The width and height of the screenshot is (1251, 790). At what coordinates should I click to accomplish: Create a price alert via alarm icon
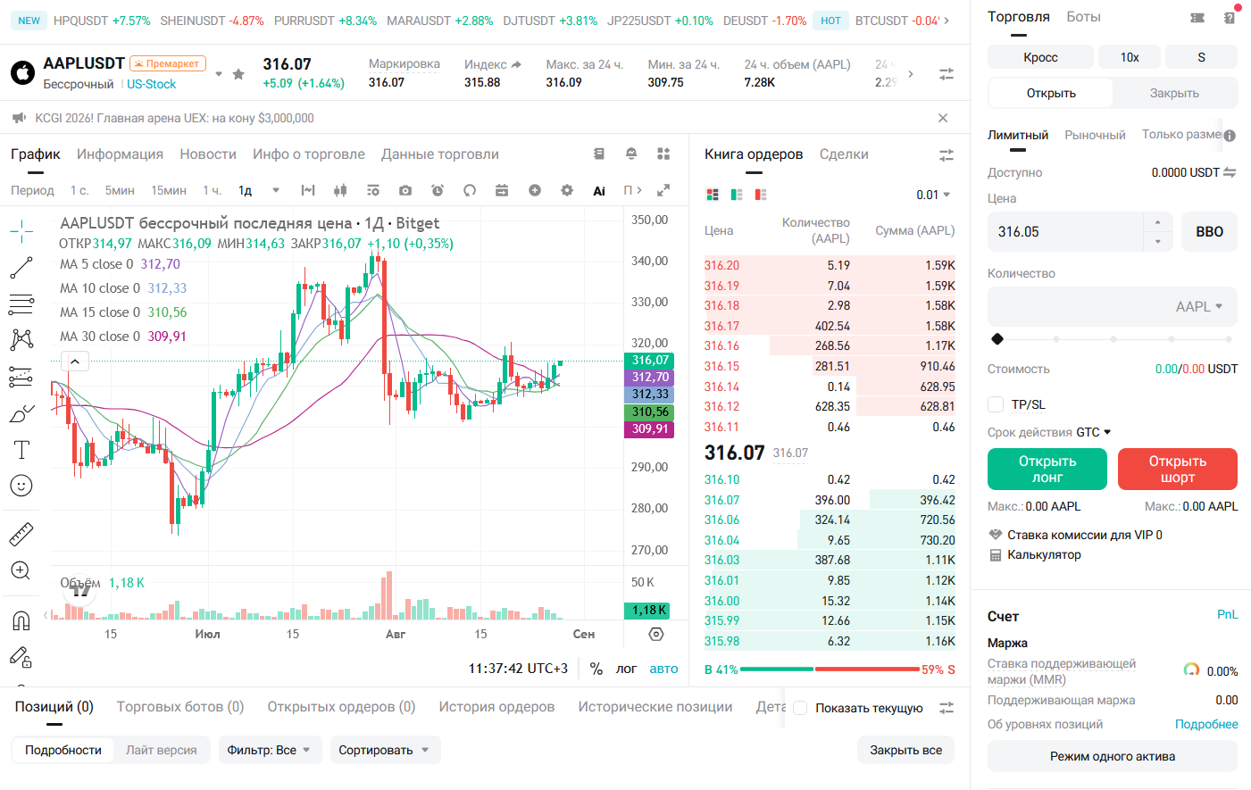click(438, 190)
